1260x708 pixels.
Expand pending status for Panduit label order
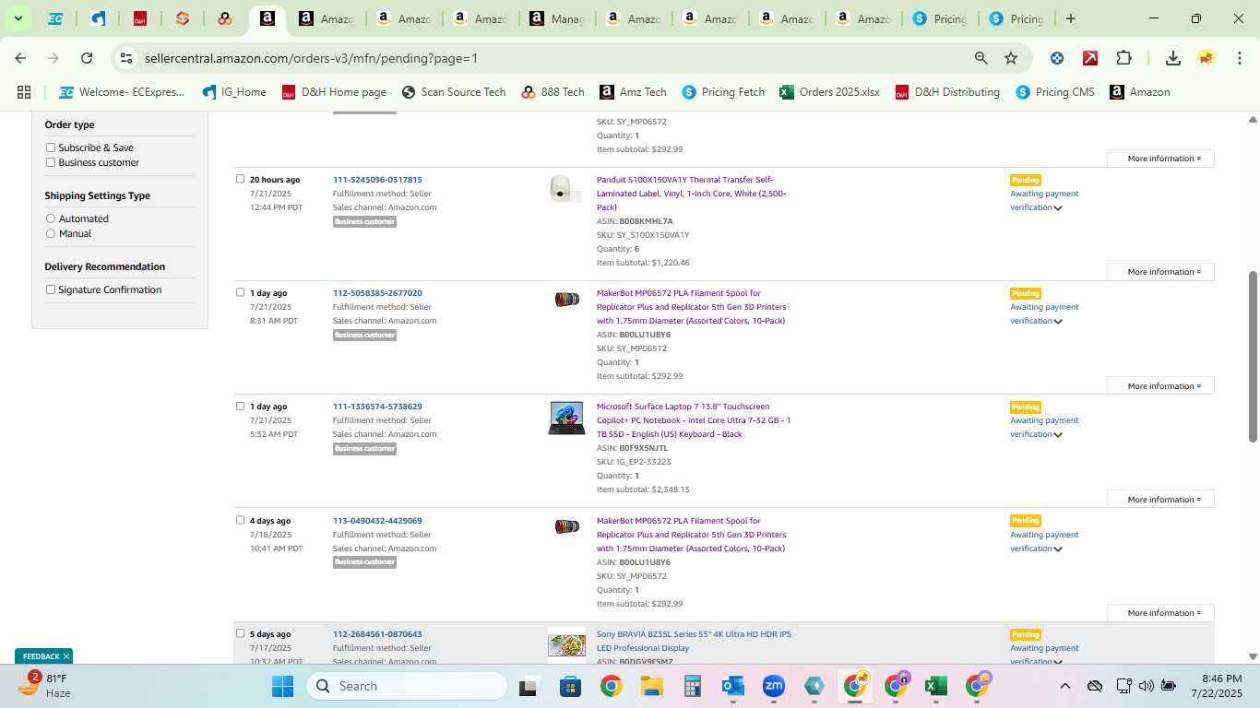click(x=1058, y=208)
